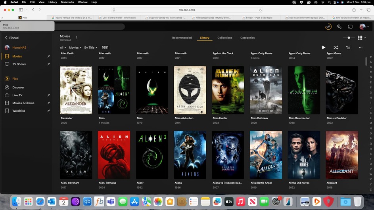Image resolution: width=374 pixels, height=210 pixels.
Task: Shuffle the movie library
Action: 336,48
